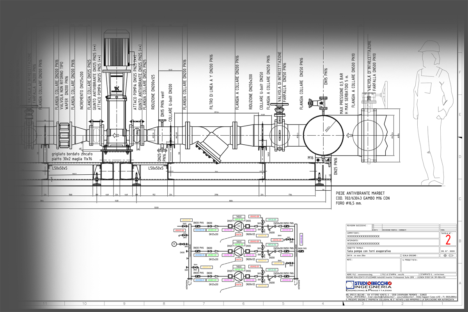Click zone number 11 on bottom border
468x312 pixels.
[x=45, y=303]
